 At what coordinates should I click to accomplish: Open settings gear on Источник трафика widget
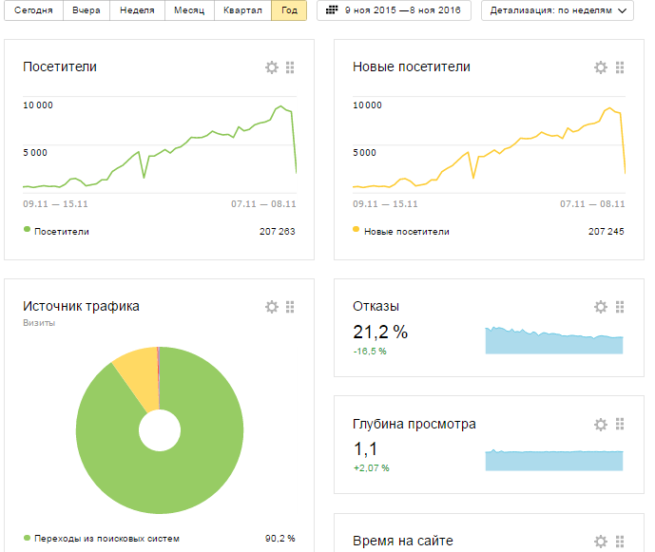click(272, 307)
